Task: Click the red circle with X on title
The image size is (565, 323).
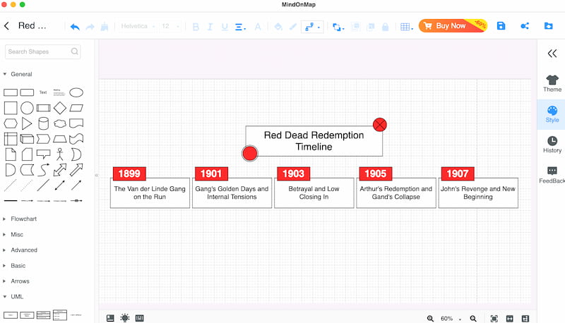Action: [x=380, y=125]
